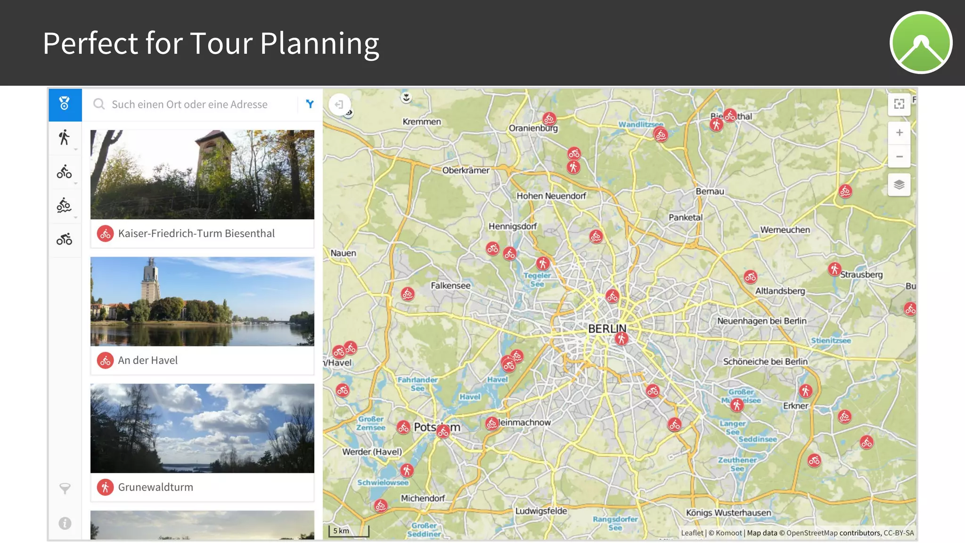Click the CC-BY-SA license link
The height and width of the screenshot is (543, 965).
click(899, 533)
